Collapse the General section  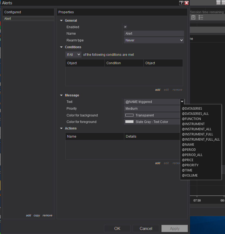[x=61, y=21]
